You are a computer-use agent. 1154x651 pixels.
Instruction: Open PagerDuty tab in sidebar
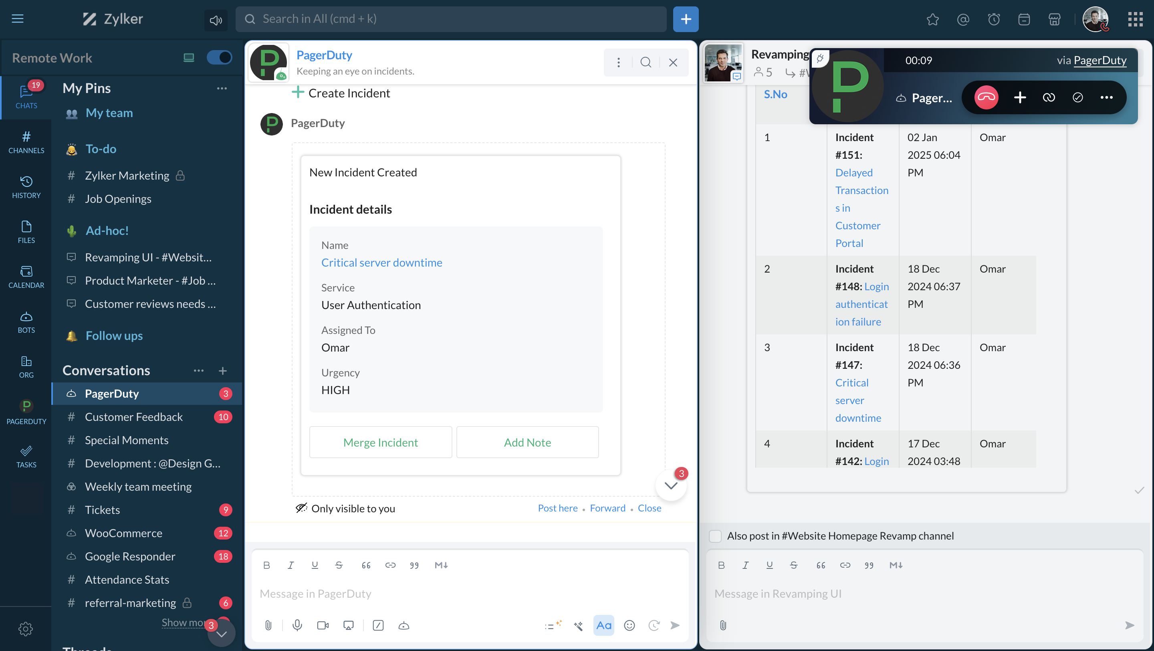pyautogui.click(x=26, y=412)
